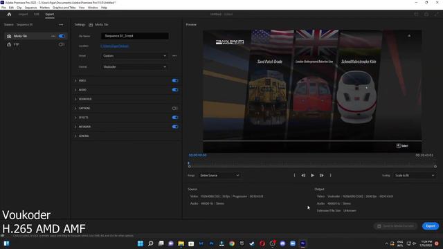Open the Markers menu
Screen dimensions: 443x249
coord(44,8)
